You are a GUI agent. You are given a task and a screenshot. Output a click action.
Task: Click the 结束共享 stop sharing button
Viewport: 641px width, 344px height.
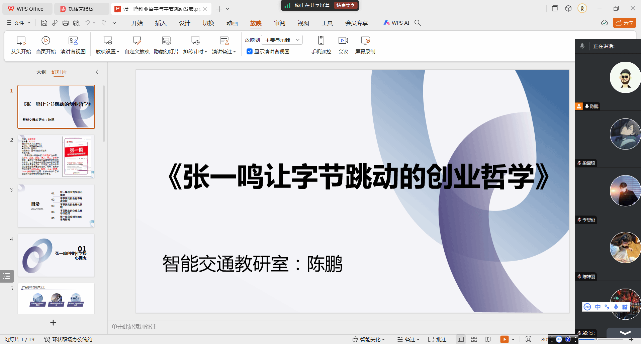[346, 5]
